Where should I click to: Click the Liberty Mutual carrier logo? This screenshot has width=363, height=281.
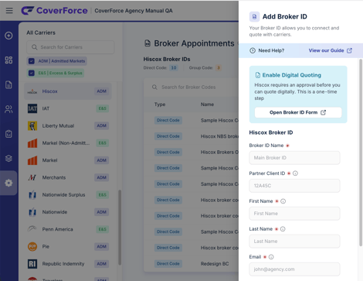(x=32, y=126)
